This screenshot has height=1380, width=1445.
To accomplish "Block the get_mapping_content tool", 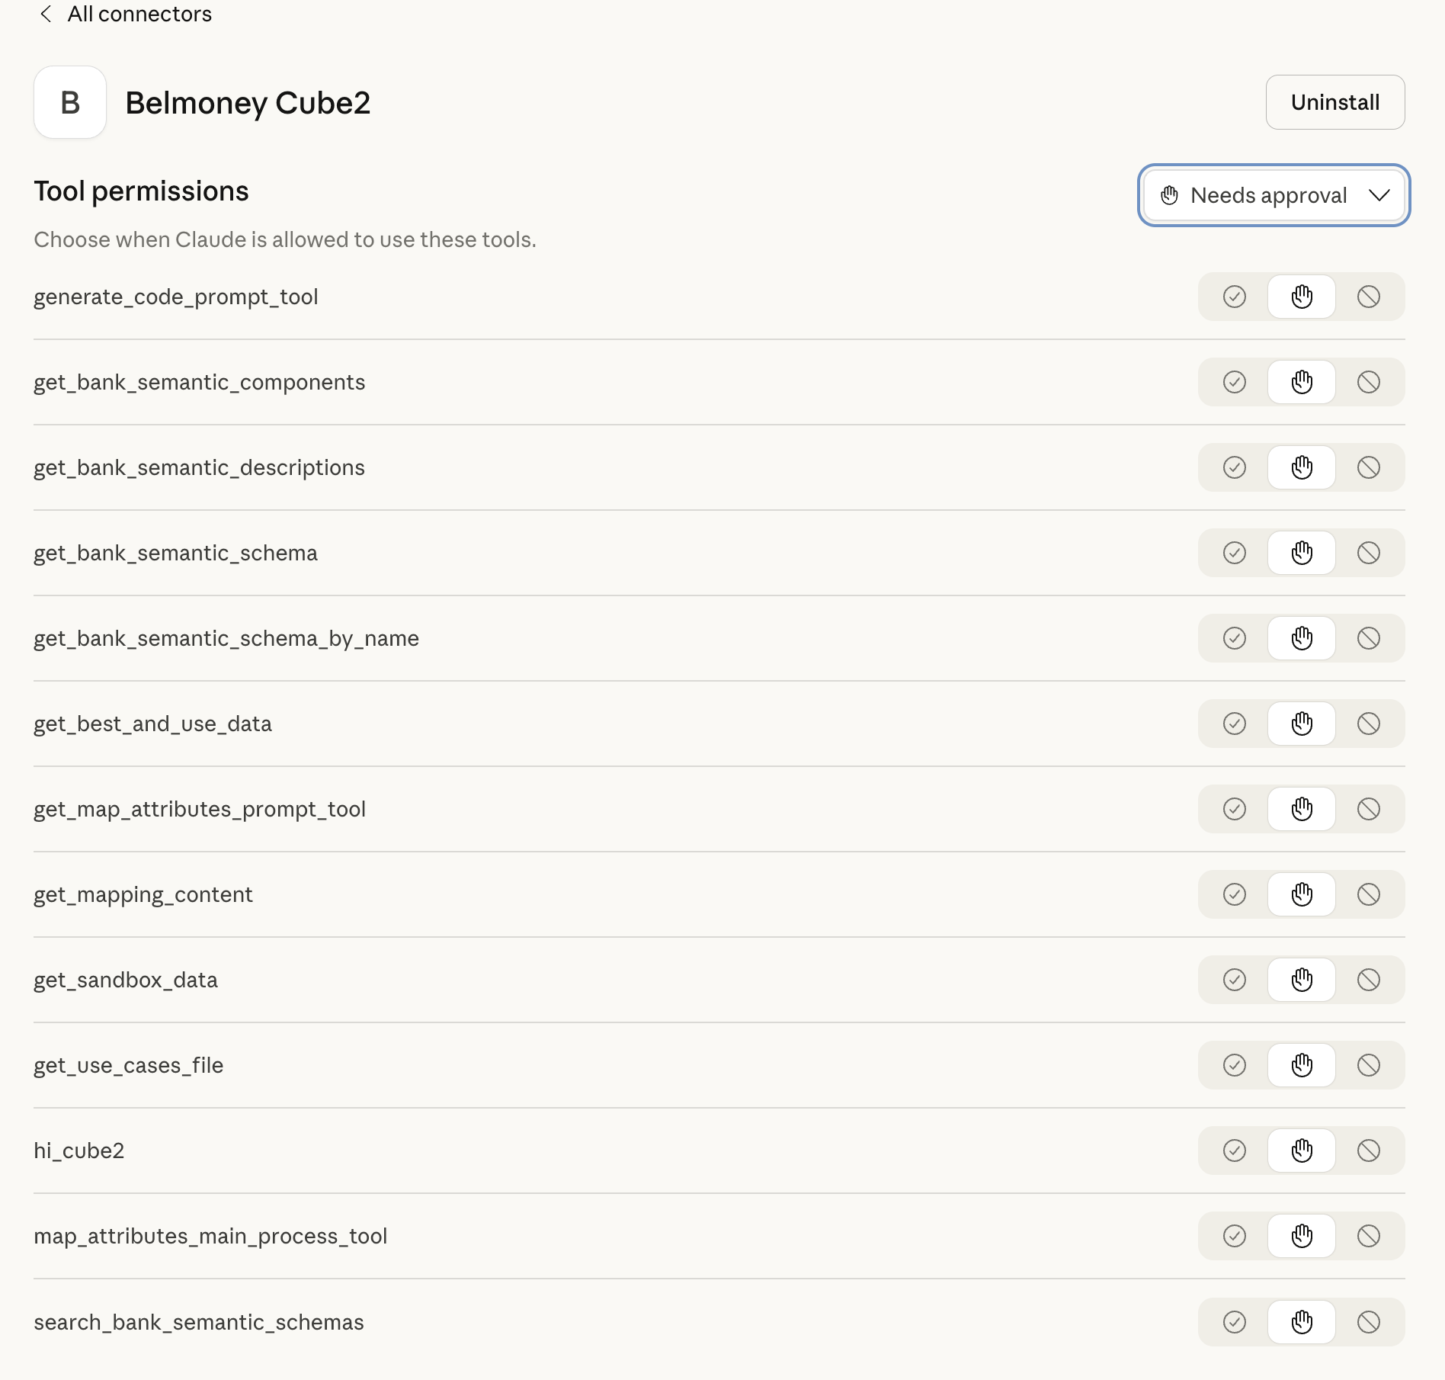I will point(1370,894).
